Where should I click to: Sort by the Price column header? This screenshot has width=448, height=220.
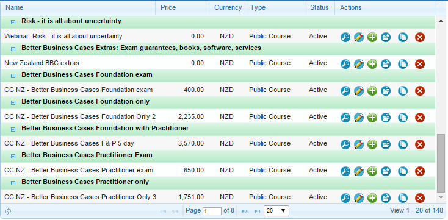(182, 8)
